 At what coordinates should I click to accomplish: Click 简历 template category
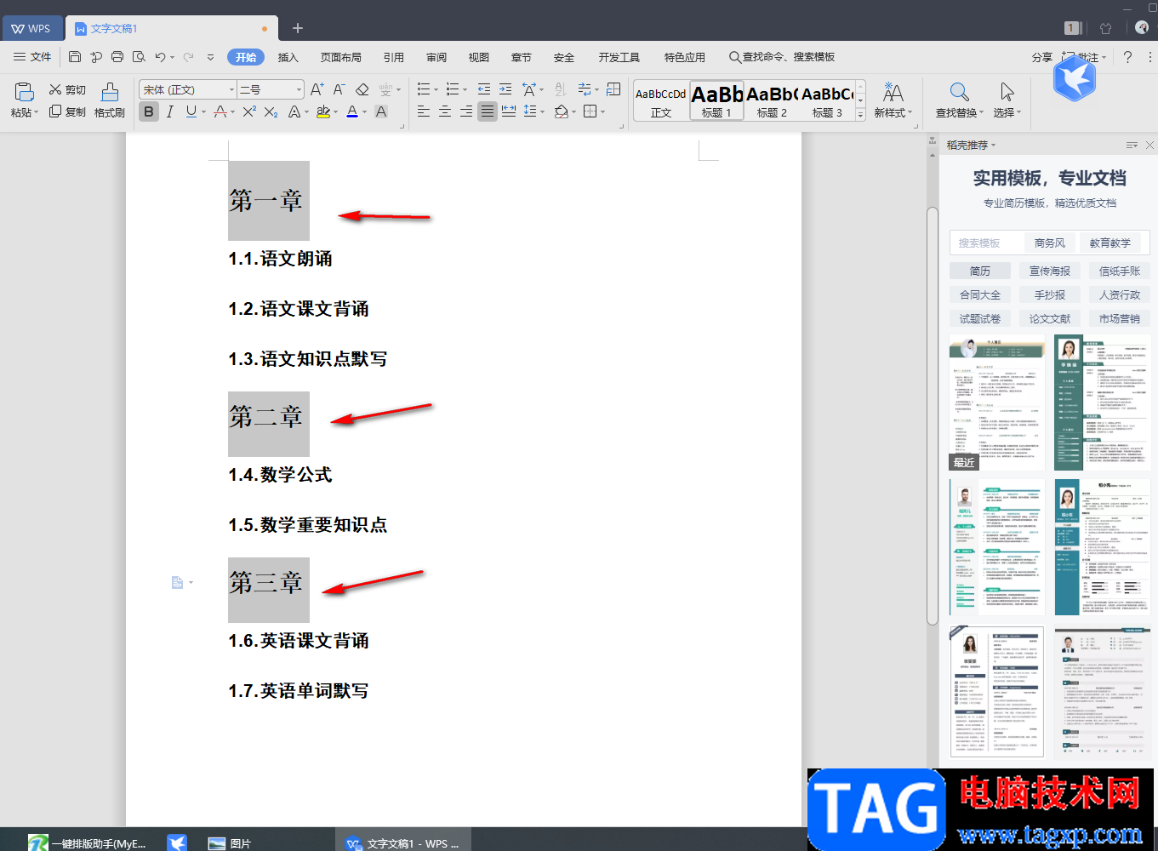point(980,271)
